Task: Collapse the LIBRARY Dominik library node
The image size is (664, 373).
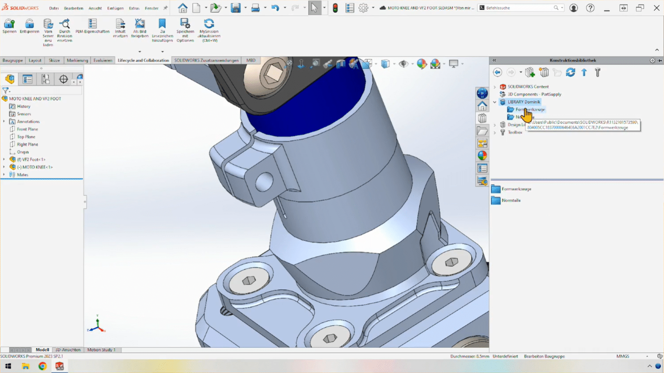Action: [x=495, y=102]
